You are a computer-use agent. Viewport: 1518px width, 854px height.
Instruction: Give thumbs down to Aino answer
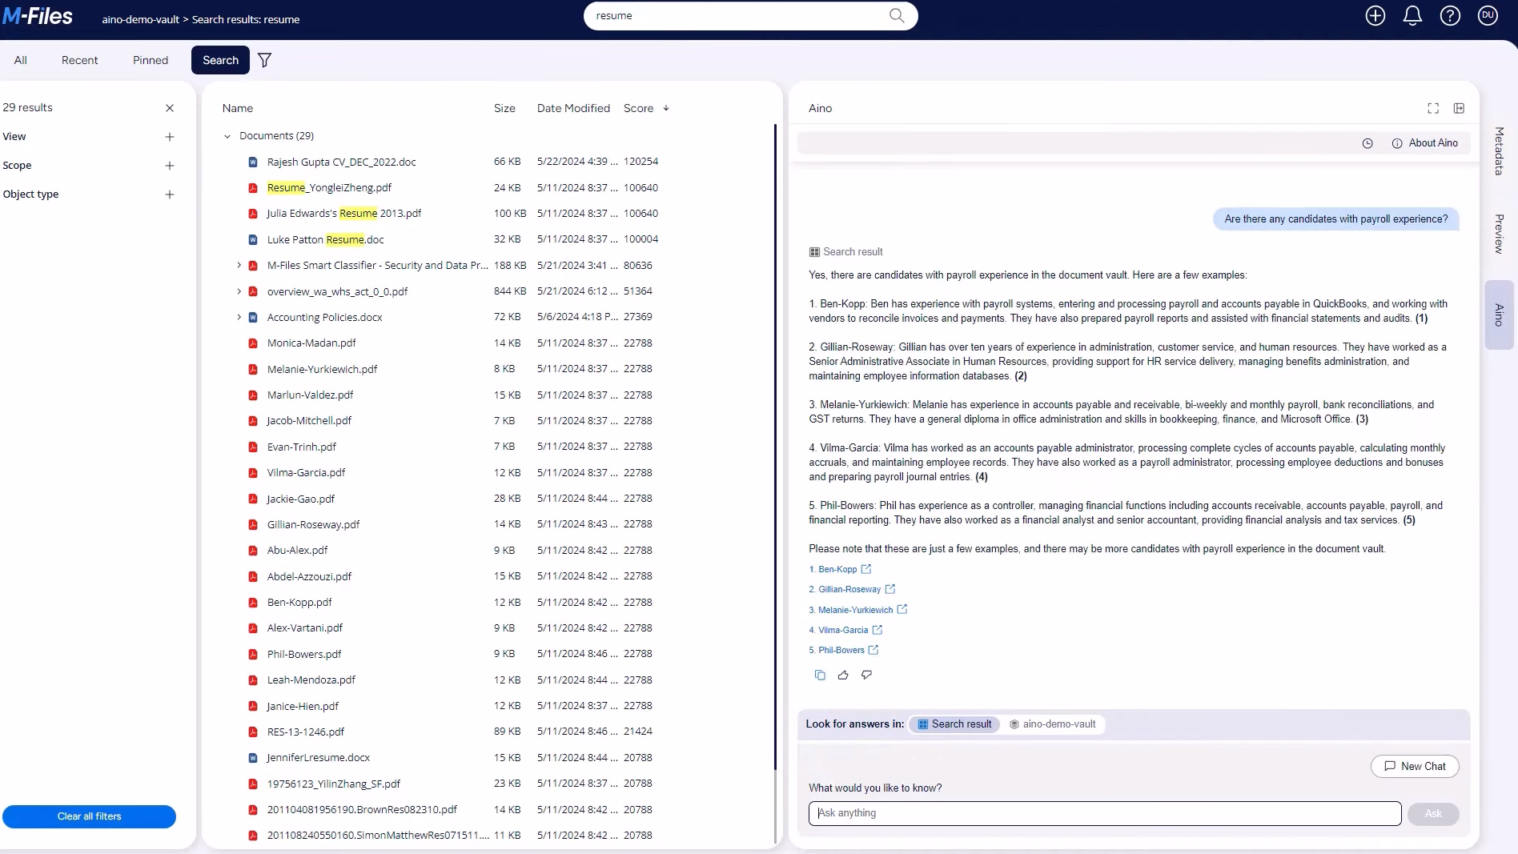(866, 675)
